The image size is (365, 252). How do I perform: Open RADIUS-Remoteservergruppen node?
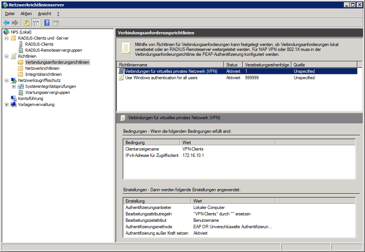(x=53, y=50)
